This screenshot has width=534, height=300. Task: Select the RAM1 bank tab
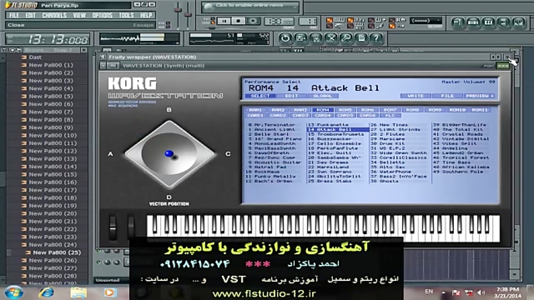pyautogui.click(x=255, y=110)
